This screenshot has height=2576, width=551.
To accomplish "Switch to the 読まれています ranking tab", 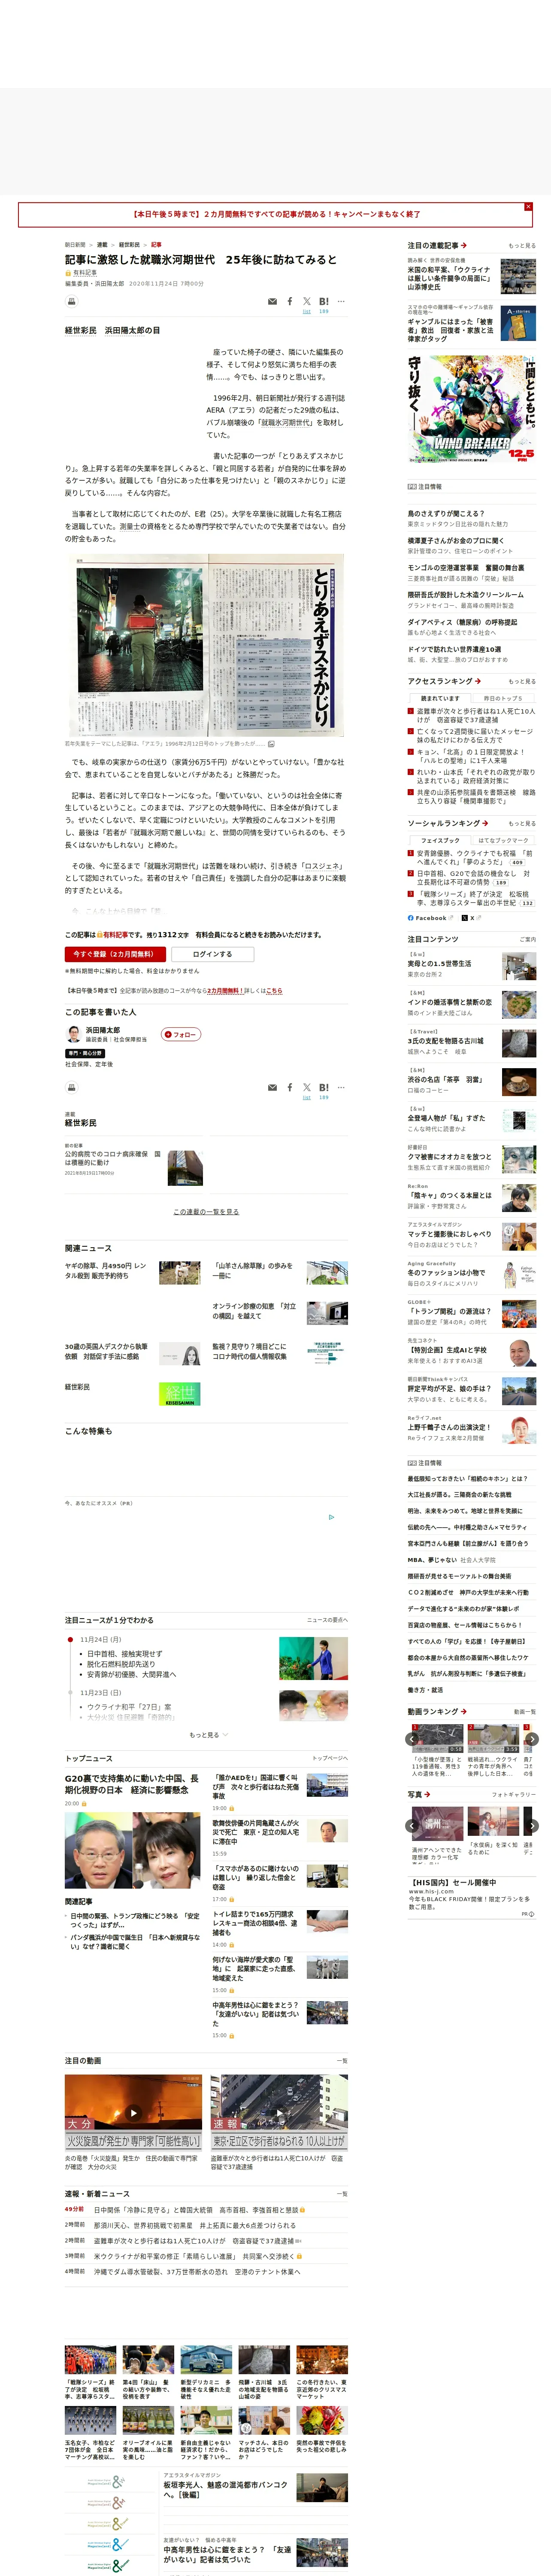I will (x=440, y=698).
